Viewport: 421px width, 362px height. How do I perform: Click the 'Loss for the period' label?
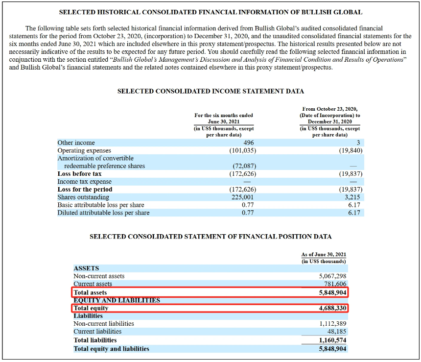[x=85, y=190]
